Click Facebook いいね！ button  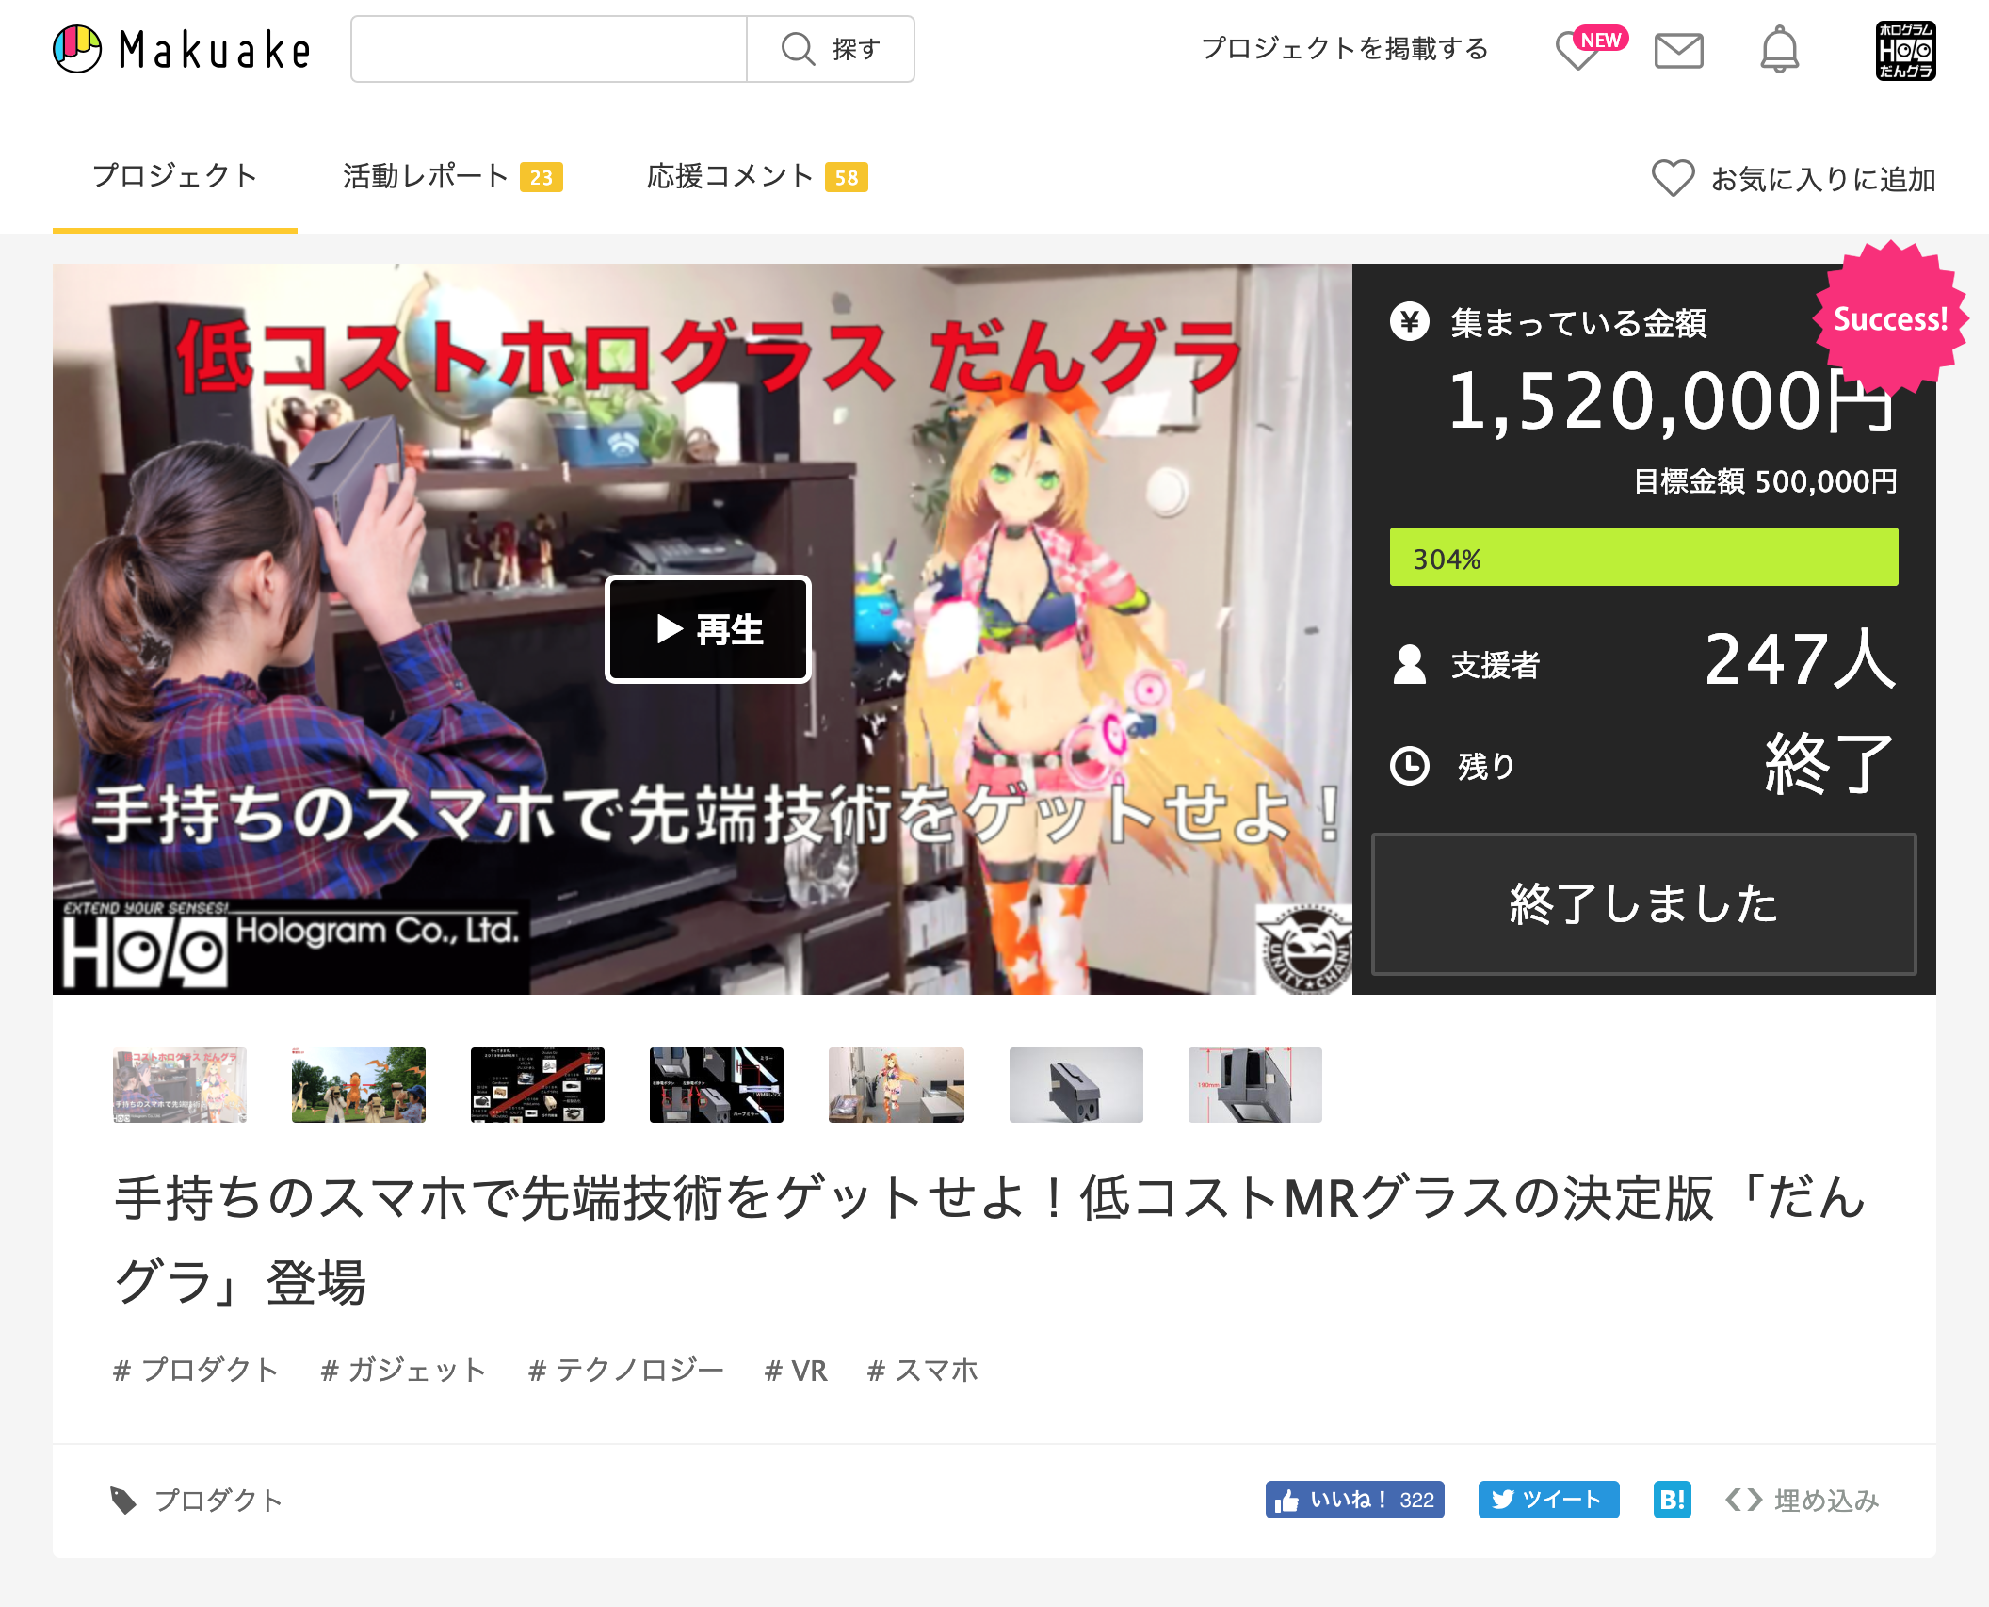coord(1354,1500)
